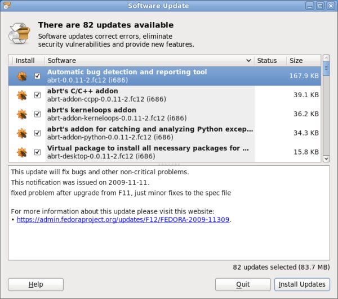Click the 15.8 KB size value
The height and width of the screenshot is (299, 338).
pyautogui.click(x=306, y=152)
